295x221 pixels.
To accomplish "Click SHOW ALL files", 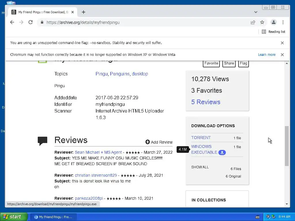I will pos(200,167).
